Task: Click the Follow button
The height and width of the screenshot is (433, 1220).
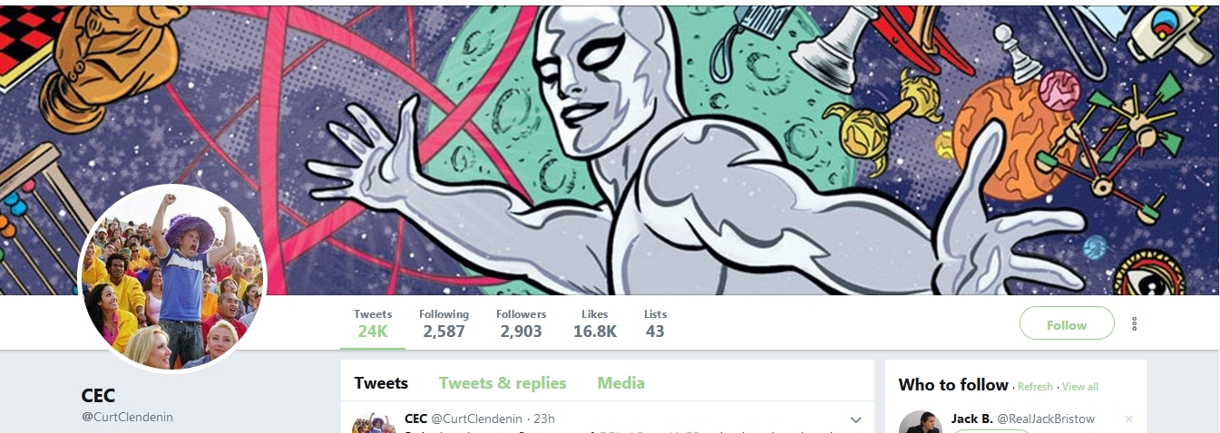Action: coord(1067,323)
